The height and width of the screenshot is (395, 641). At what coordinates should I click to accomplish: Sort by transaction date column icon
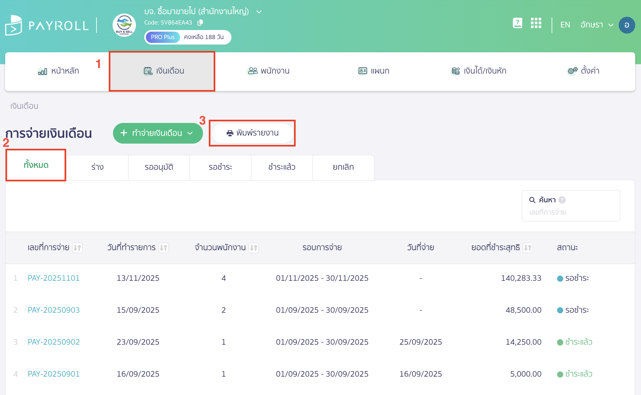coord(164,248)
